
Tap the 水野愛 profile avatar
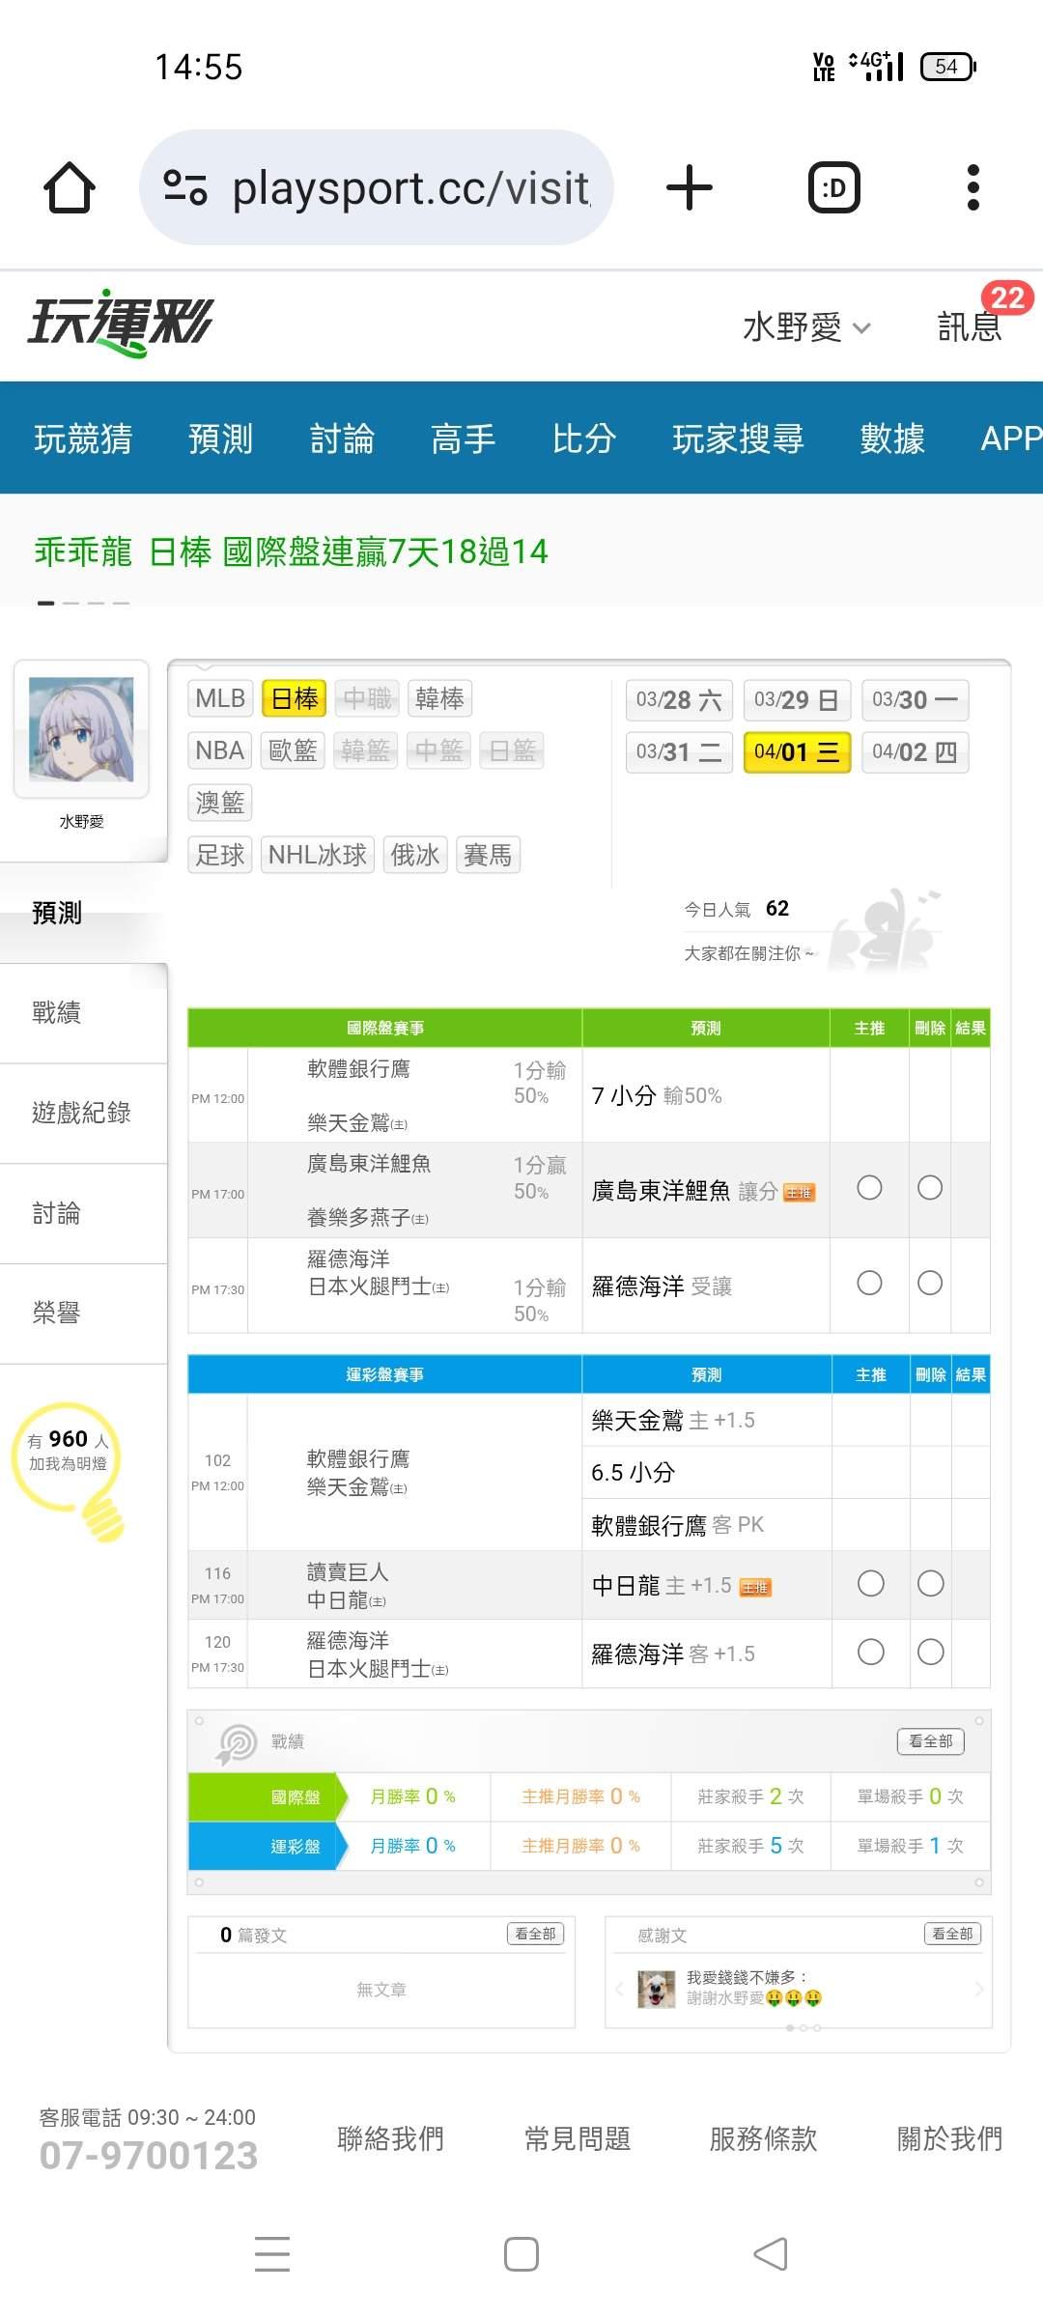tap(81, 729)
